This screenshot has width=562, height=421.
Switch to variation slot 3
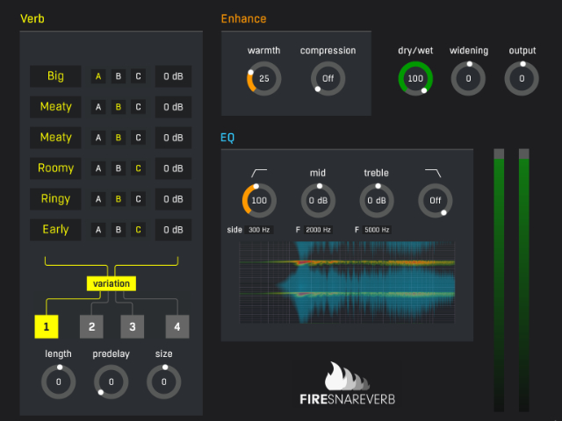(133, 326)
